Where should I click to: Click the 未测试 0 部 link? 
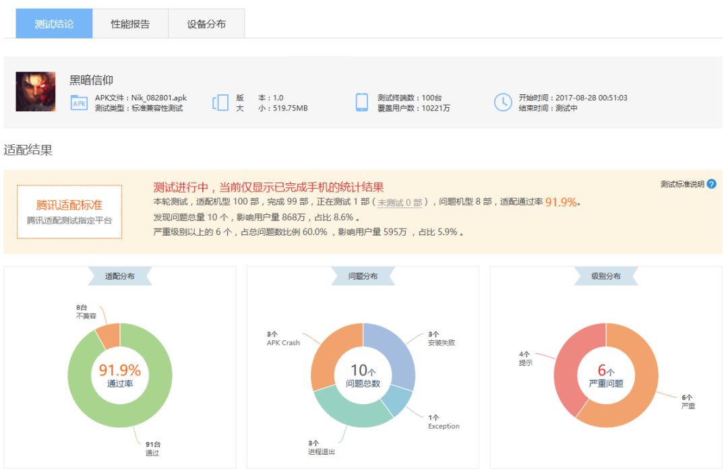[x=400, y=202]
